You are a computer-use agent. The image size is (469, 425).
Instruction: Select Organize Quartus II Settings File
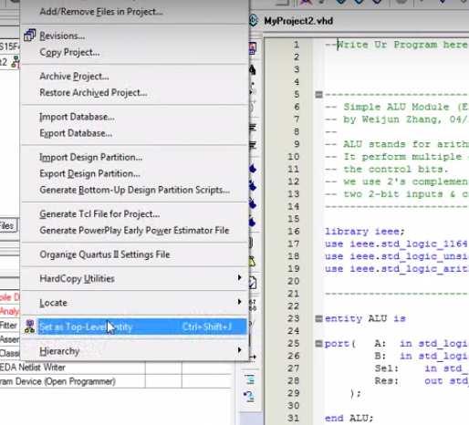coord(105,254)
